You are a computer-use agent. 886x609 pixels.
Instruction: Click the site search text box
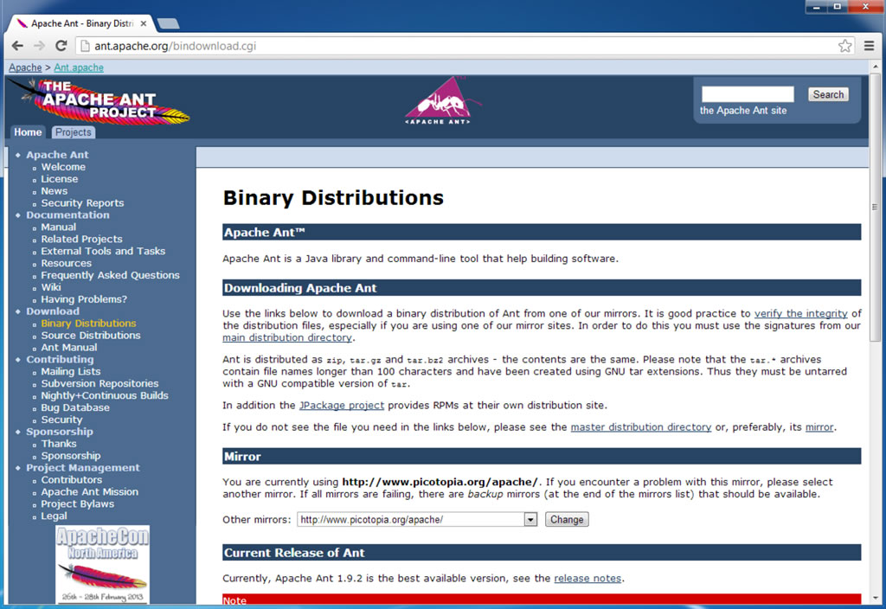coord(747,94)
